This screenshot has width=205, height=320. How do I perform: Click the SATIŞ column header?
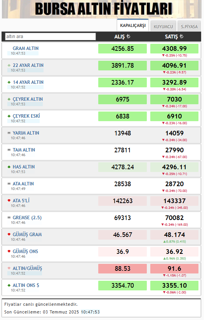[174, 37]
